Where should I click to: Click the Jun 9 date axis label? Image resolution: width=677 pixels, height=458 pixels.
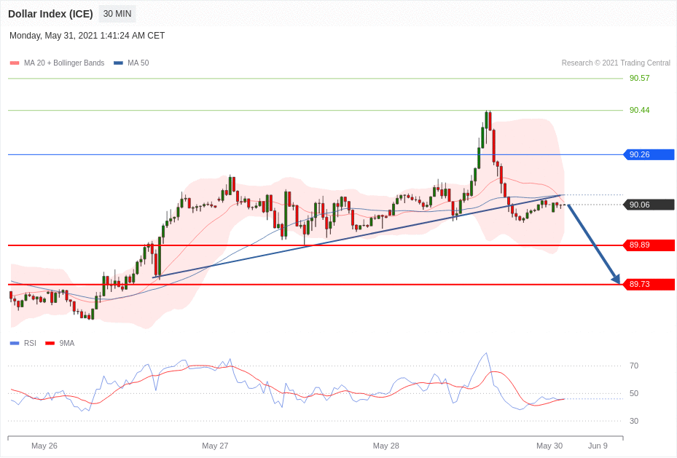pos(598,446)
